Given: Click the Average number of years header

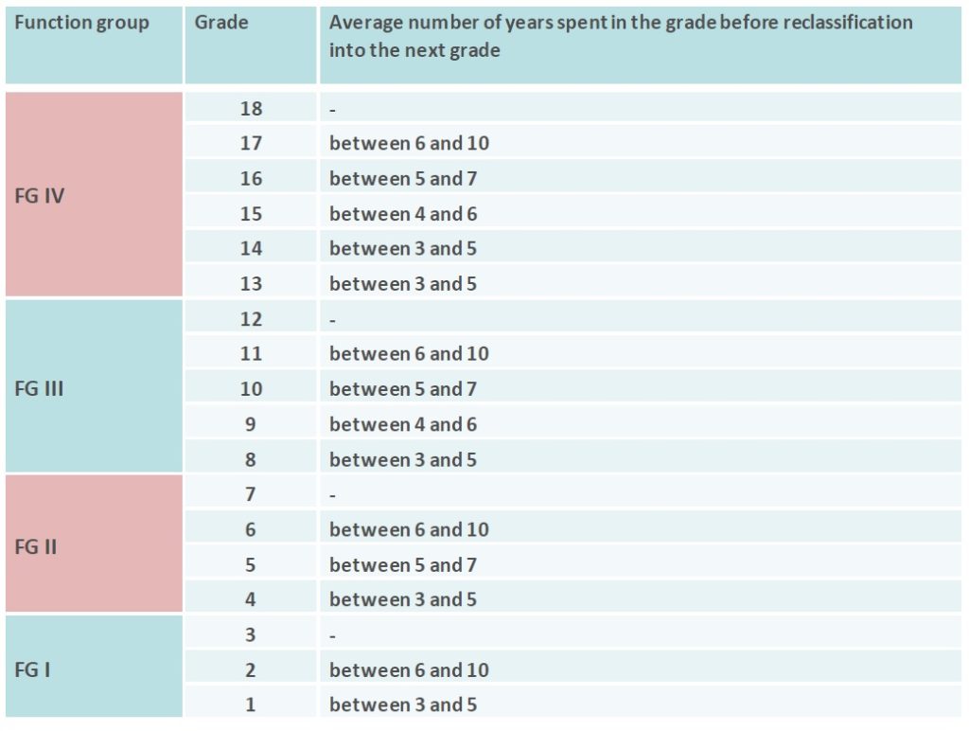Looking at the screenshot, I should 621,36.
